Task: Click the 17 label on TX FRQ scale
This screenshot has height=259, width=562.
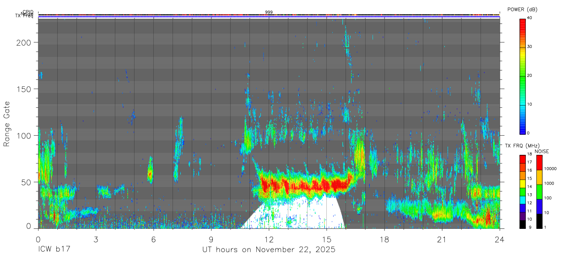Action: (530, 162)
